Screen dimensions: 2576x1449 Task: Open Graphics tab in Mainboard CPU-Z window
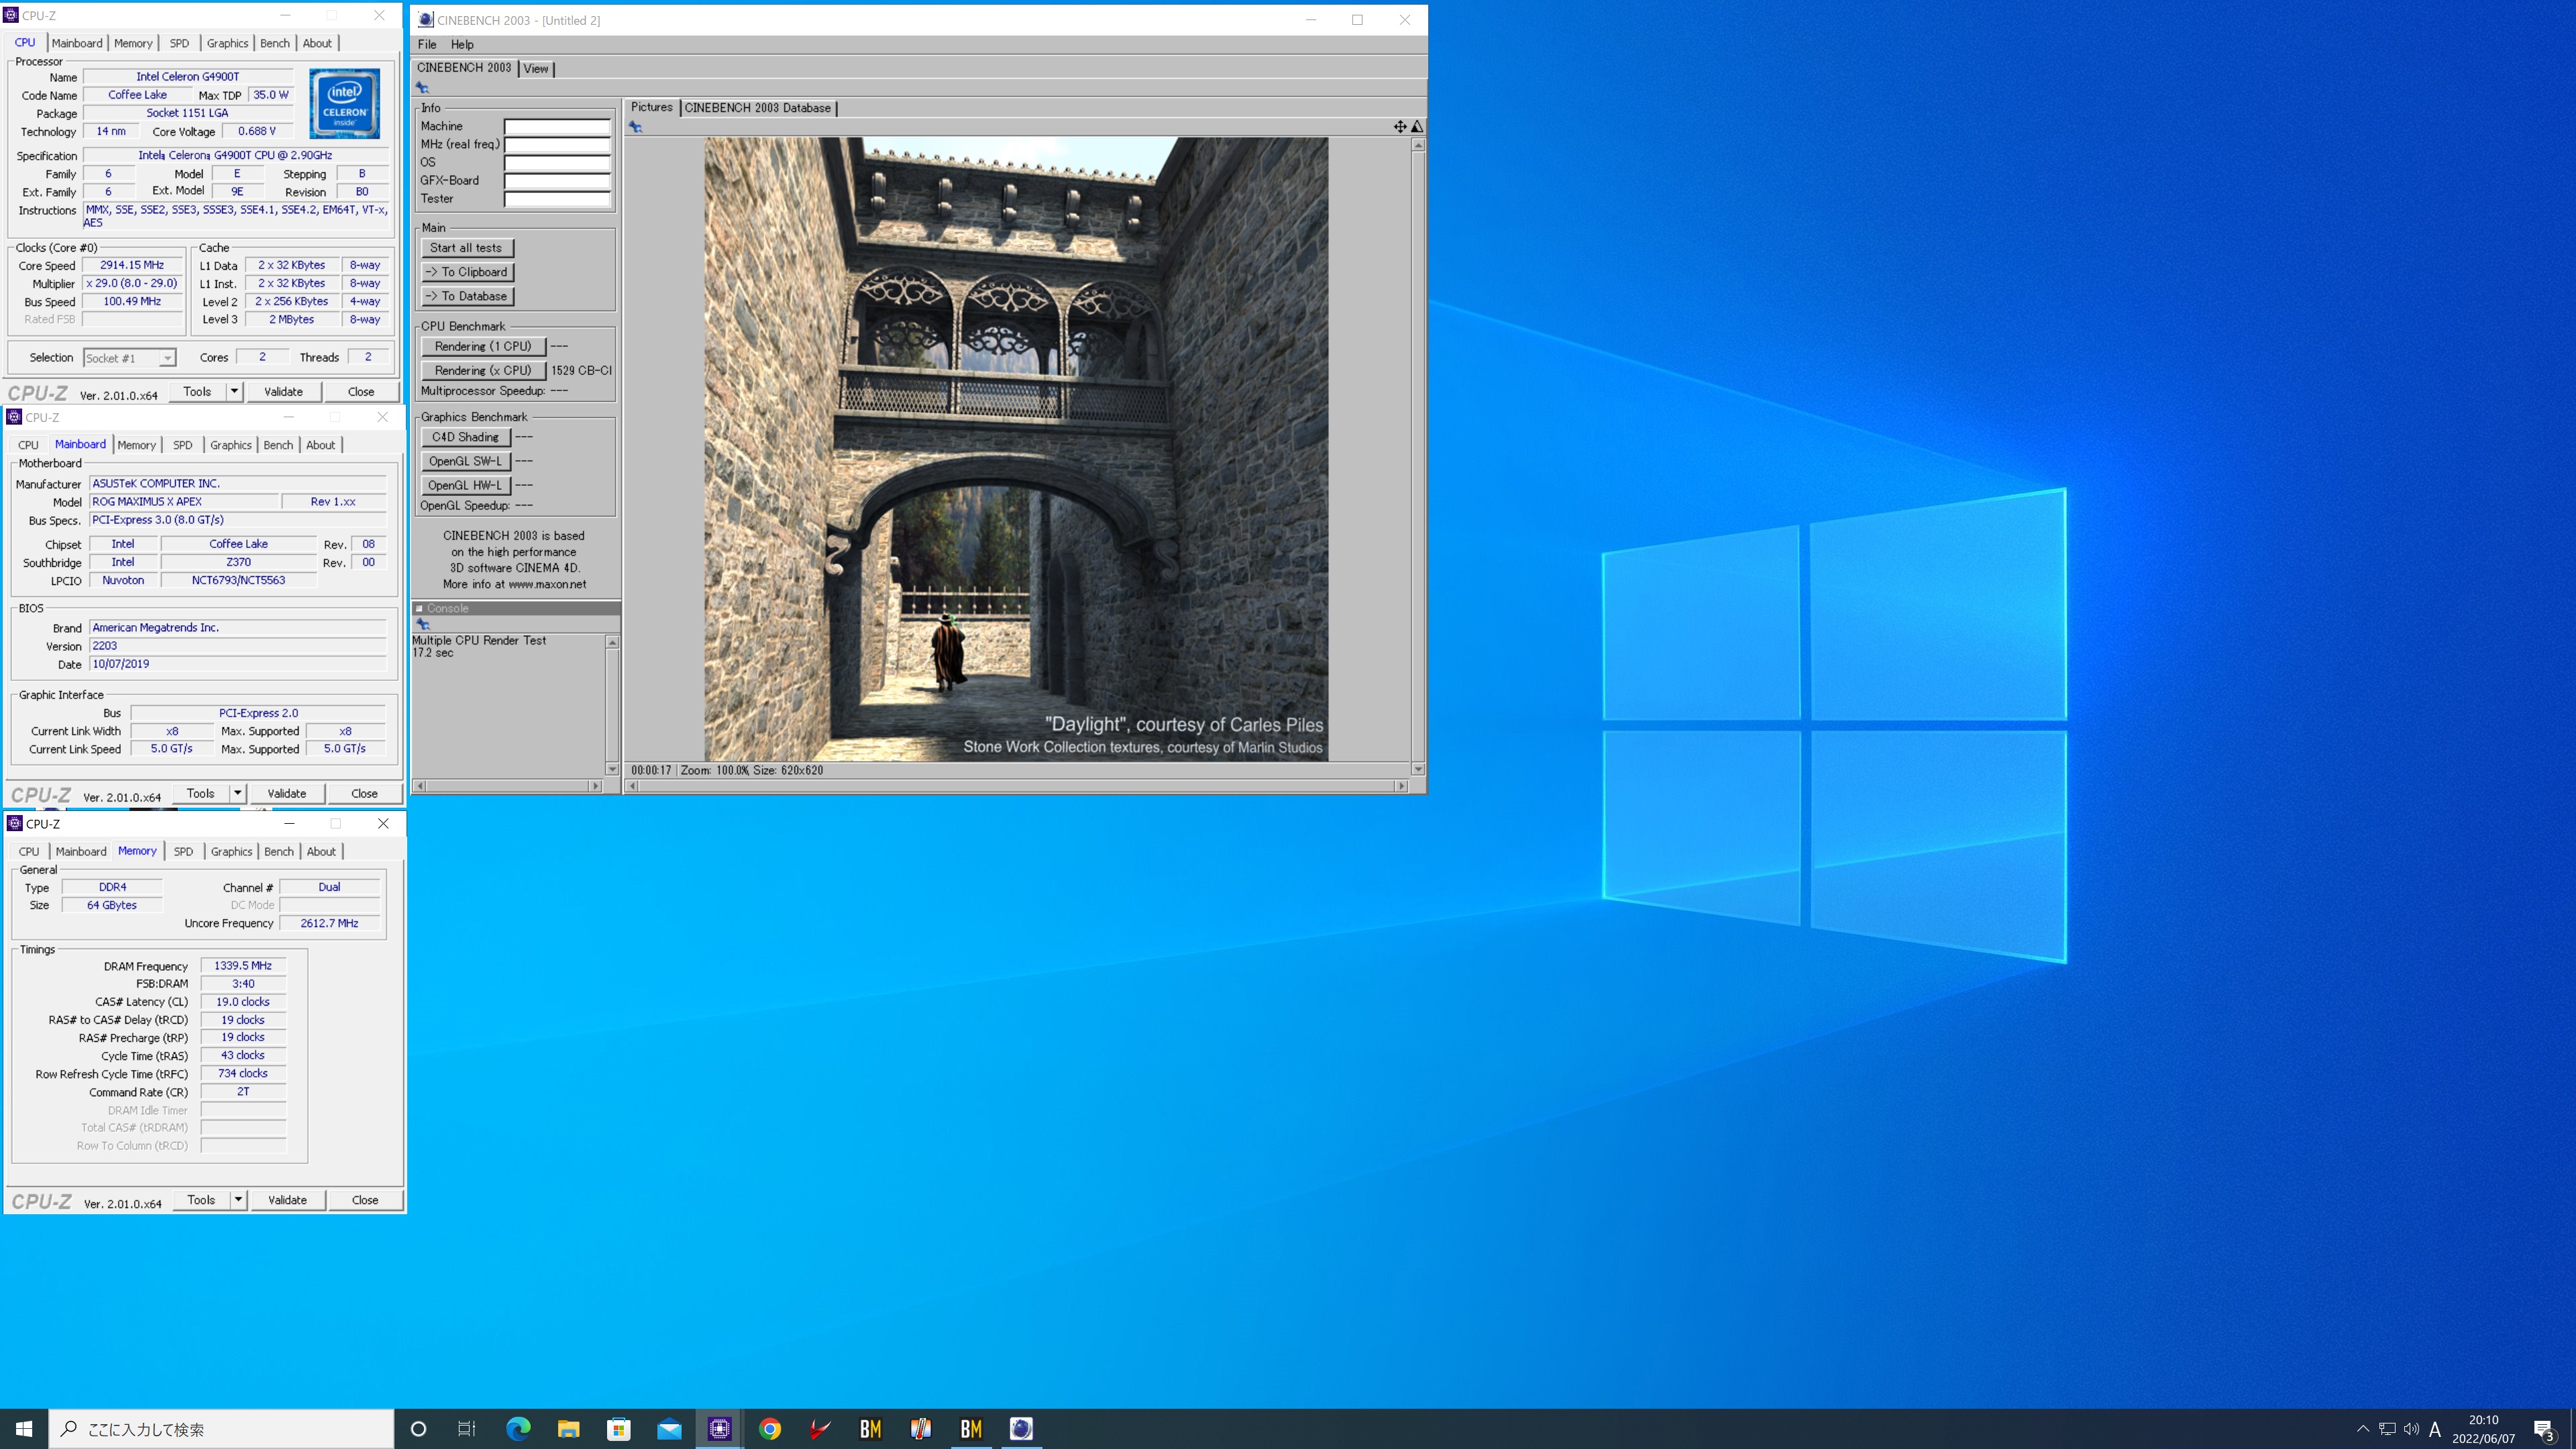pyautogui.click(x=231, y=445)
